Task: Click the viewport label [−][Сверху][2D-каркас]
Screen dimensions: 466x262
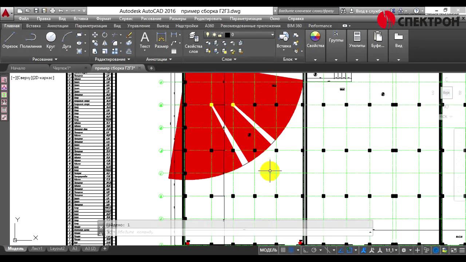Action: 32,78
